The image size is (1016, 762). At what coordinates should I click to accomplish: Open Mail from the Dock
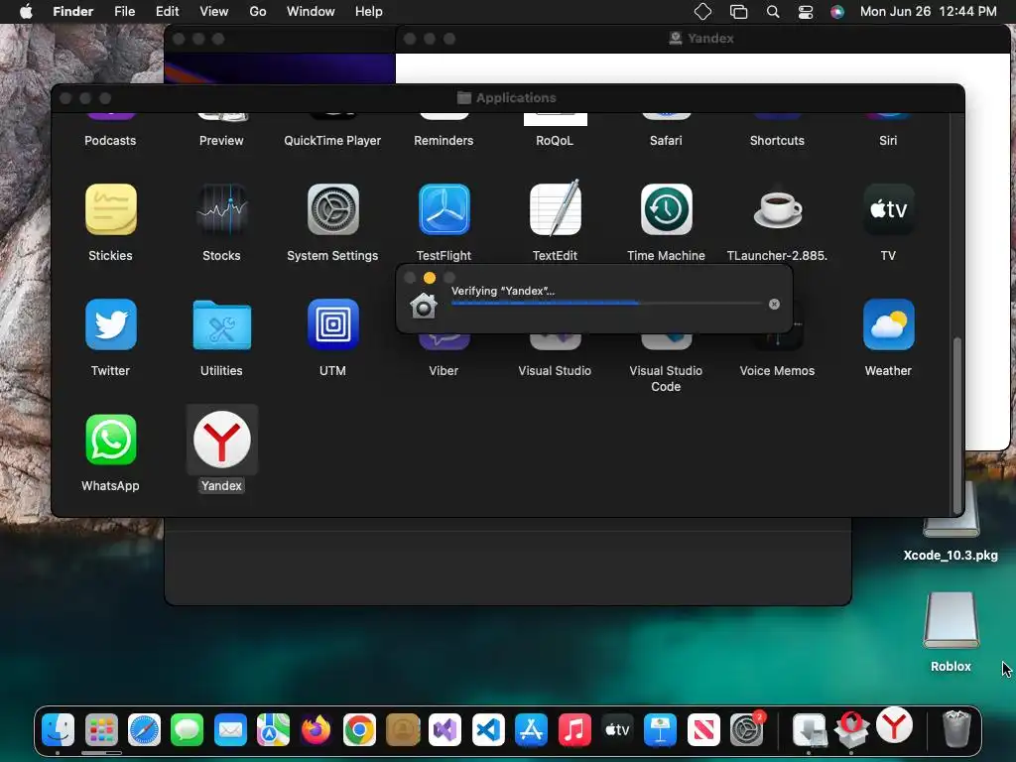coord(230,730)
